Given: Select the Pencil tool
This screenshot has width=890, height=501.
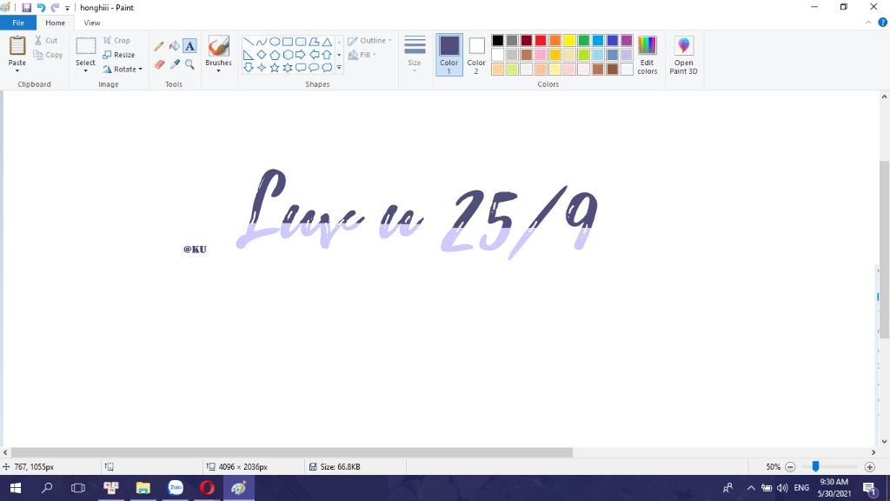Looking at the screenshot, I should 160,46.
